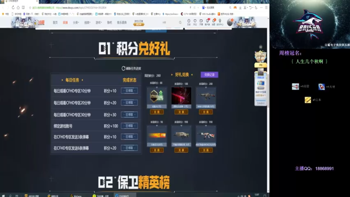
Task: Open 鱼乐盛典 in Douyu navigation
Action: pos(122,23)
